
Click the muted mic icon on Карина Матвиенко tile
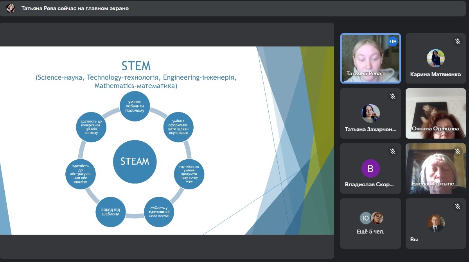(x=457, y=41)
